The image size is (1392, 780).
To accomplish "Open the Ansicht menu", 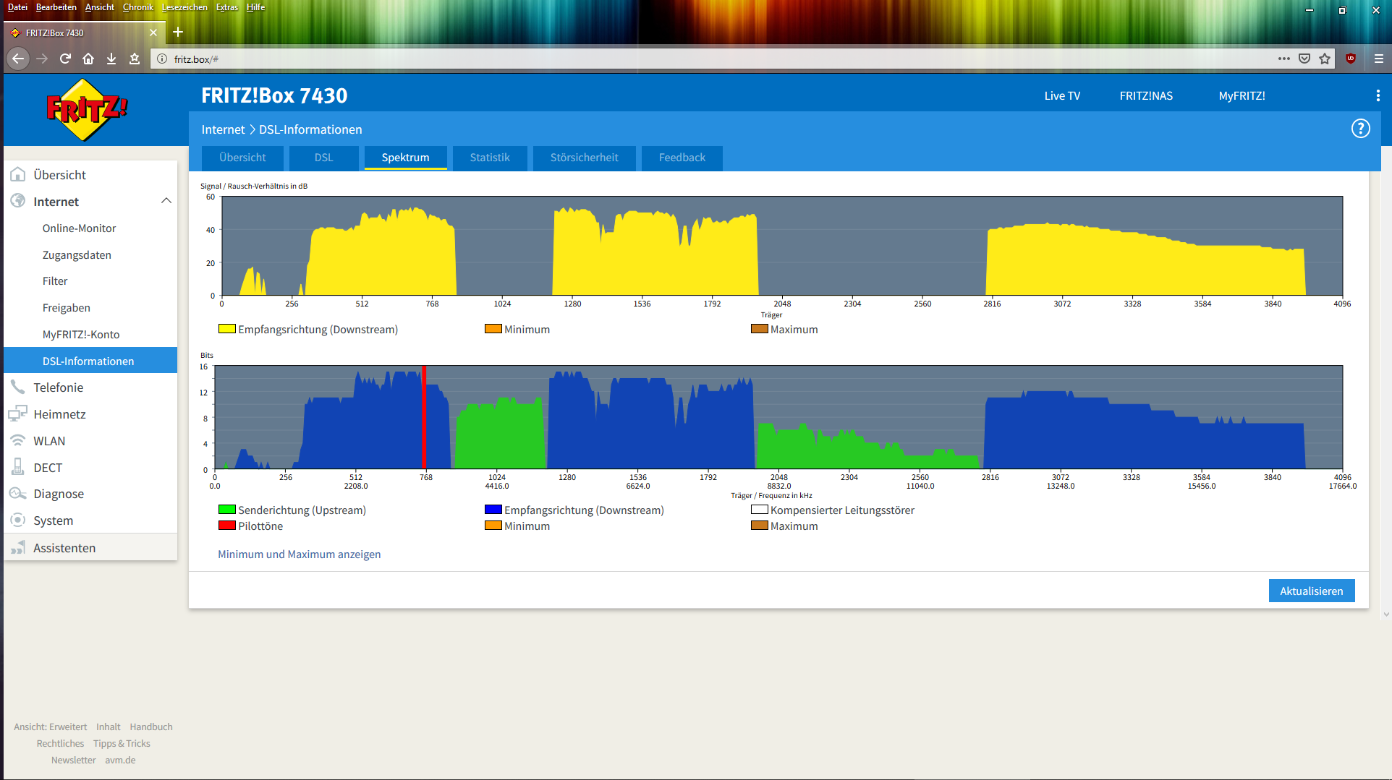I will (x=100, y=7).
